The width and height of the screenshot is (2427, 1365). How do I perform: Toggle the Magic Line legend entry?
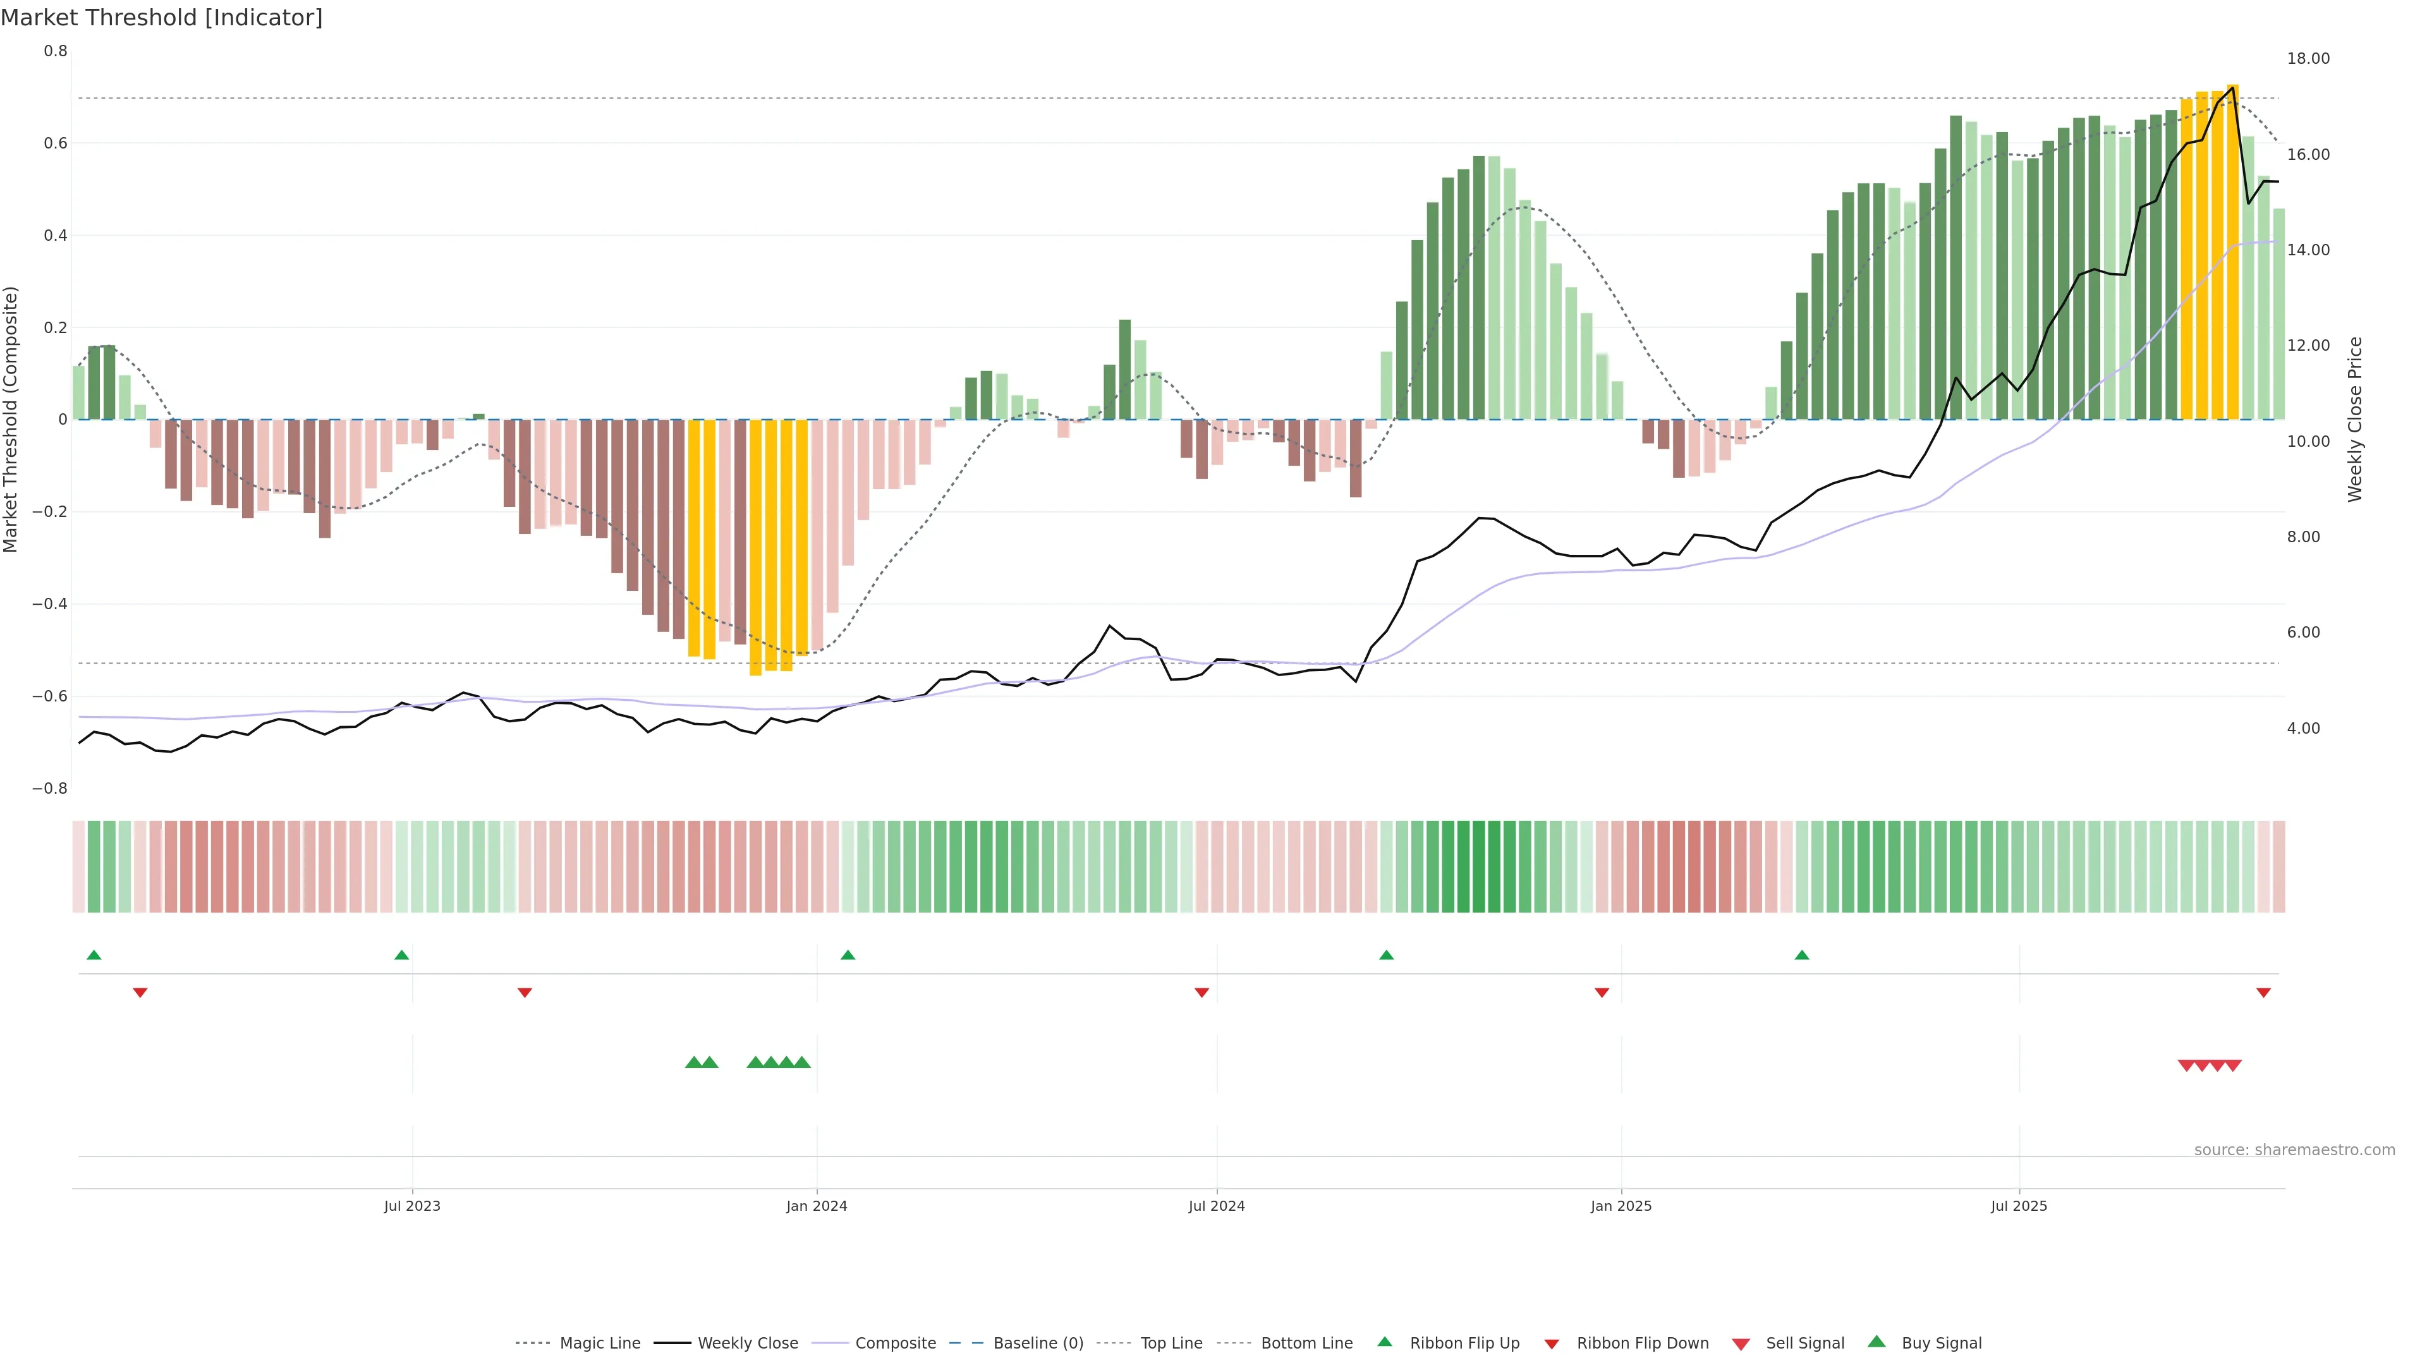pyautogui.click(x=599, y=1344)
